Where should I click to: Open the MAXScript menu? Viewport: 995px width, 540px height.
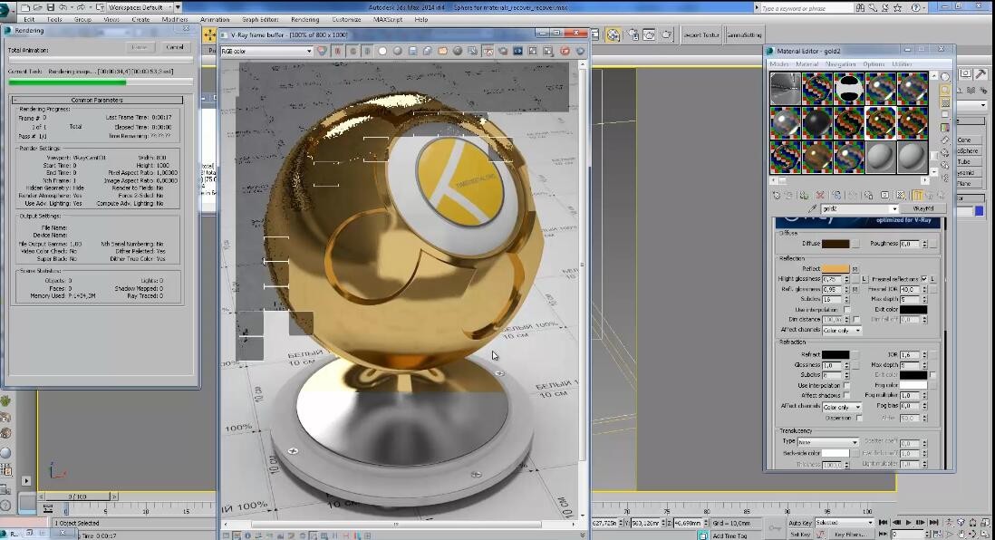click(x=388, y=20)
